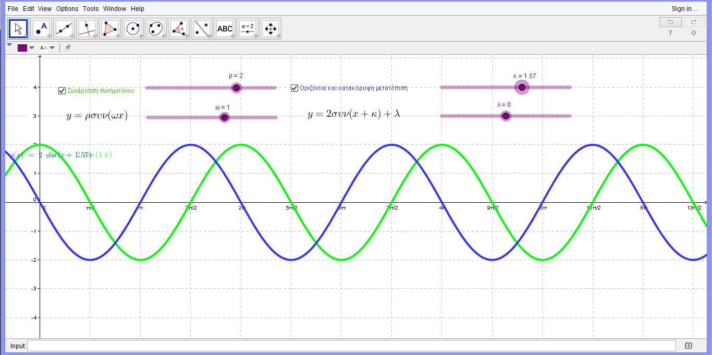This screenshot has width=712, height=355.
Task: Select the New Point tool
Action: 41,29
